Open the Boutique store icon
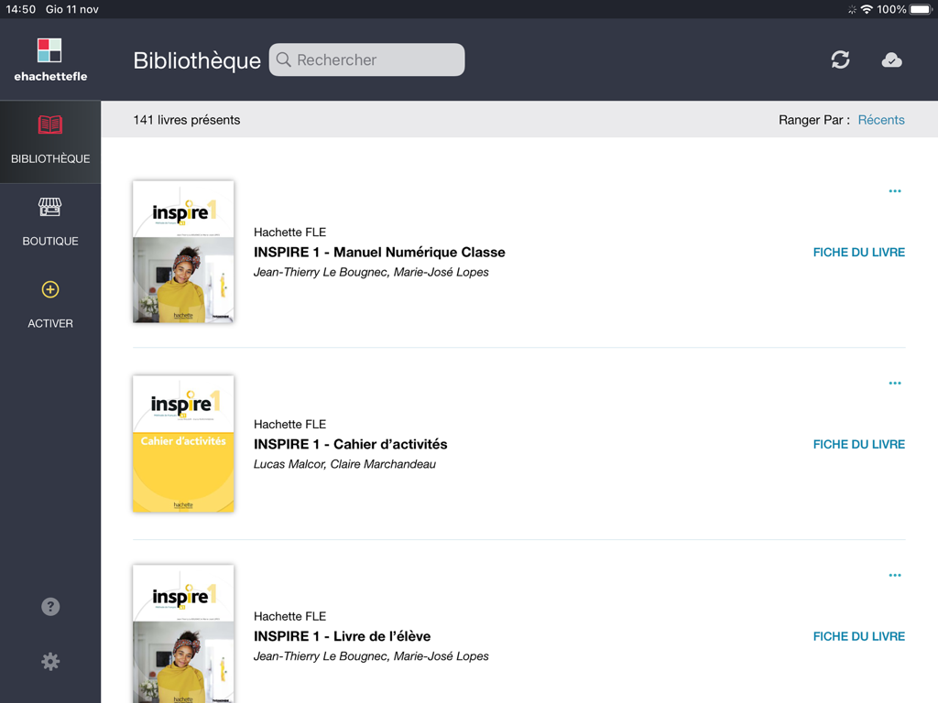This screenshot has width=938, height=703. [x=50, y=208]
